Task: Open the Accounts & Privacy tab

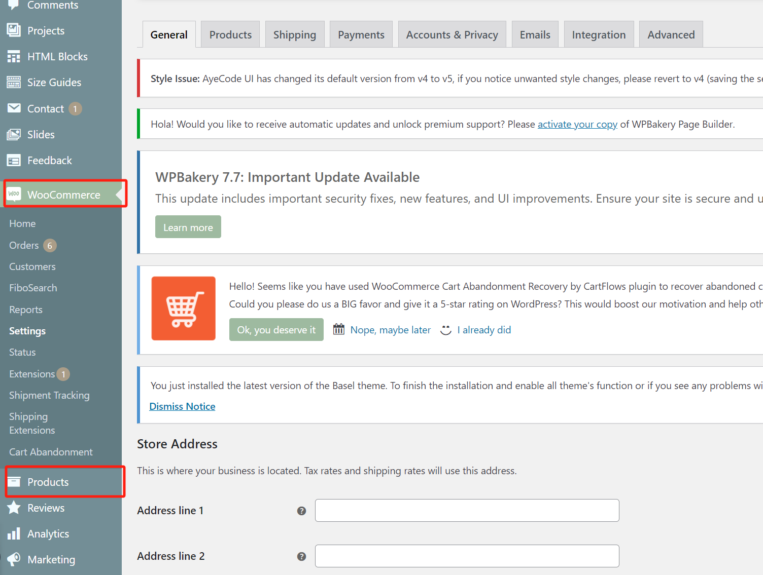Action: (452, 34)
